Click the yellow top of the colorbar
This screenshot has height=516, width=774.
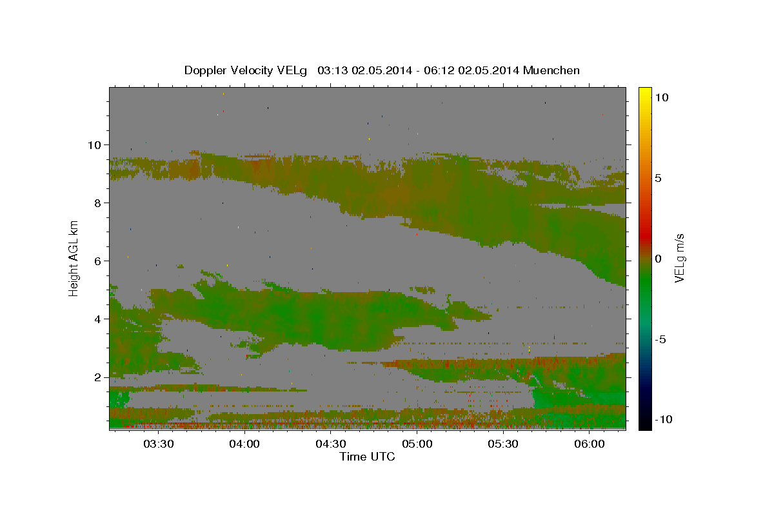click(644, 94)
